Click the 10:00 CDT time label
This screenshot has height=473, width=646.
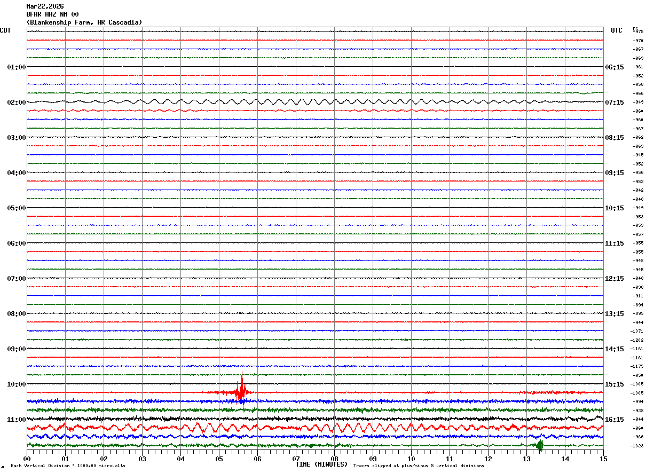(x=16, y=384)
